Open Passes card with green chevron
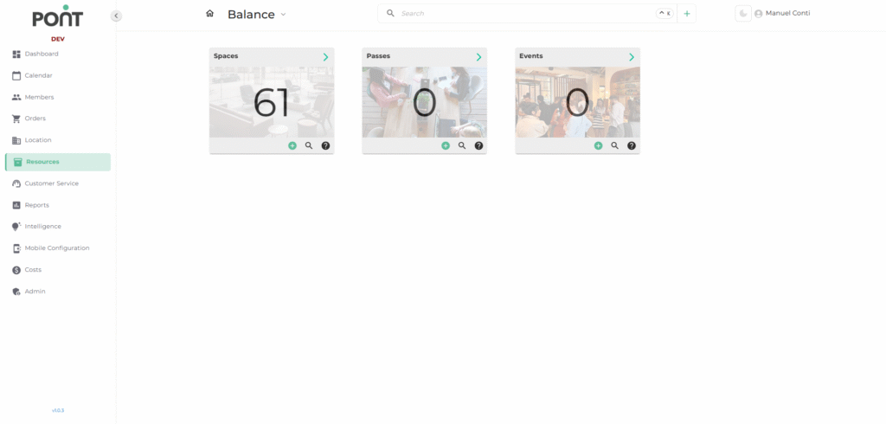Screen dimensions: 886x424 click(478, 57)
